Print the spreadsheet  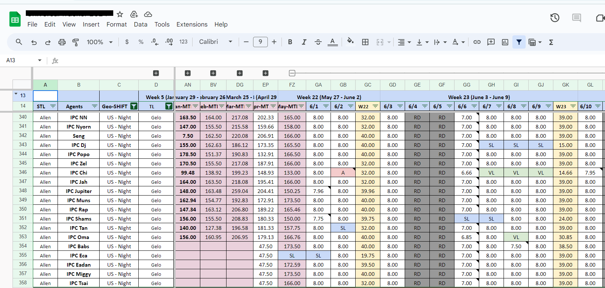tap(62, 42)
